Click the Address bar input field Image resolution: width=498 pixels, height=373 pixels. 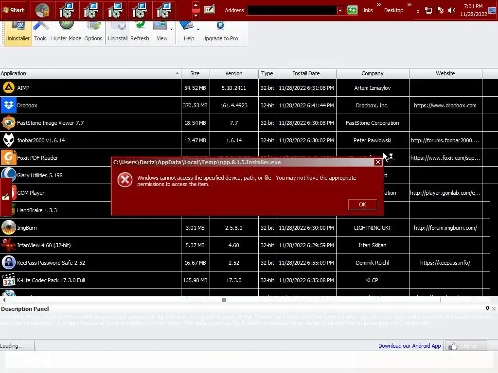point(292,11)
